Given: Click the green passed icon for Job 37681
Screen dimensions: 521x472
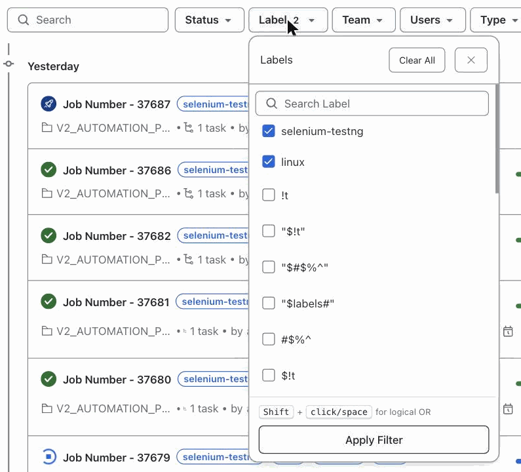Looking at the screenshot, I should [48, 302].
